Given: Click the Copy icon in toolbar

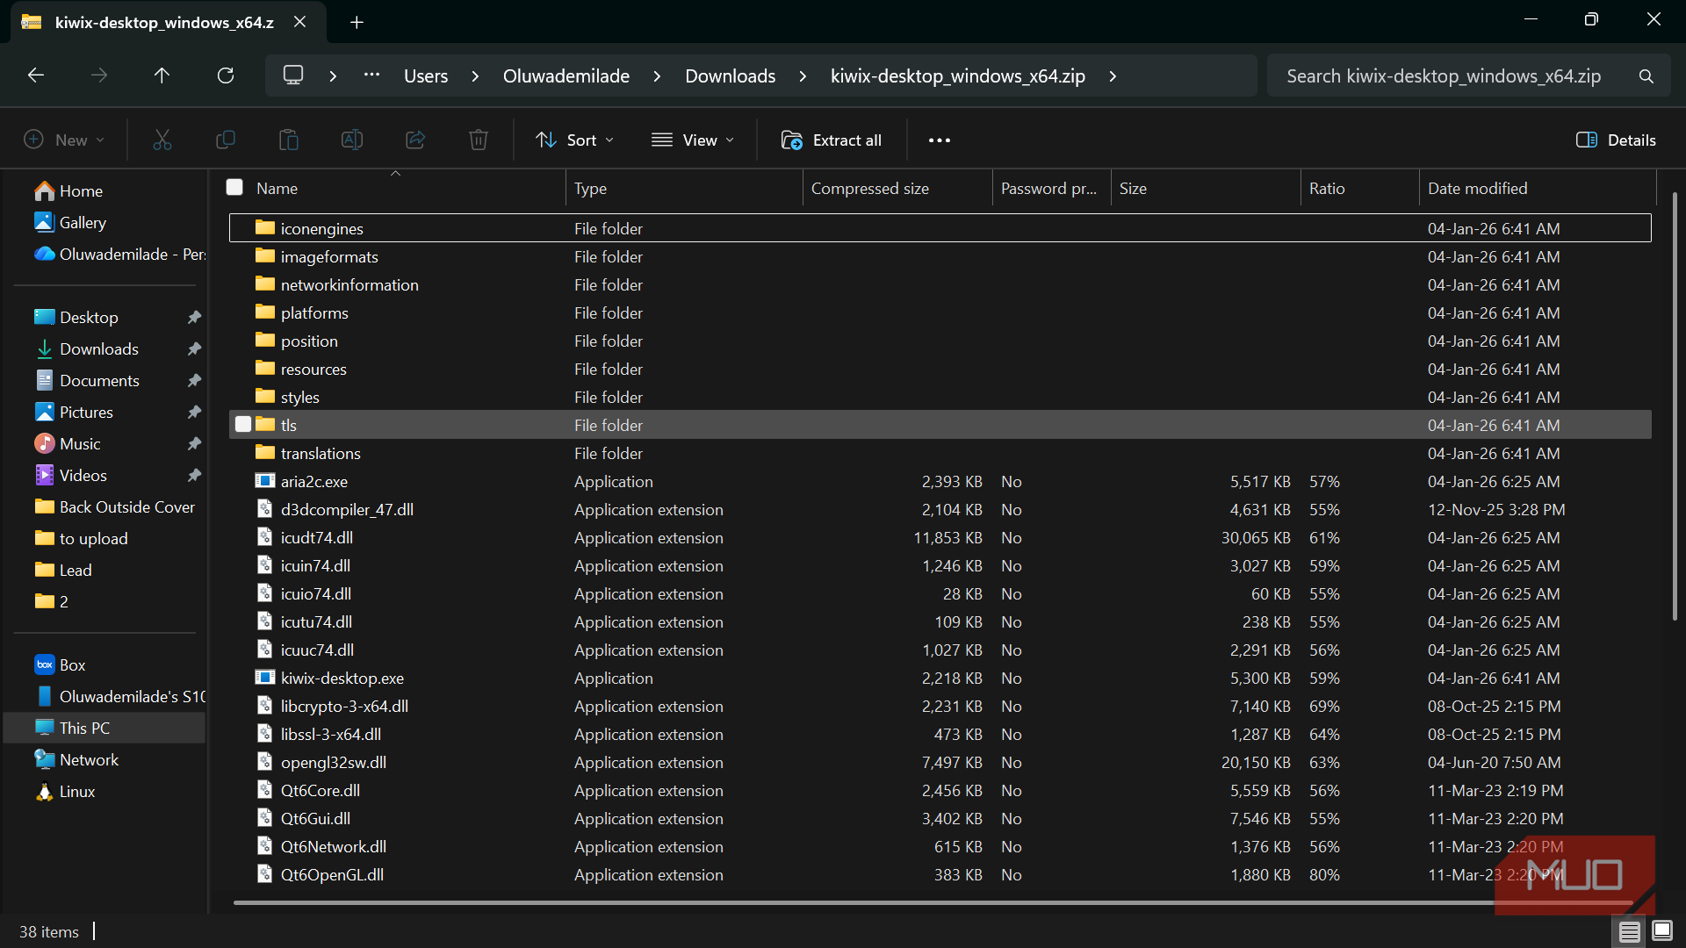Looking at the screenshot, I should click(226, 140).
